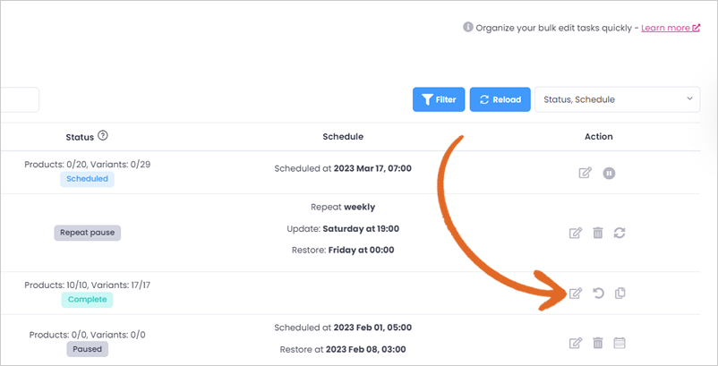Screen dimensions: 718x366
Task: Click the search input field
Action: point(19,99)
